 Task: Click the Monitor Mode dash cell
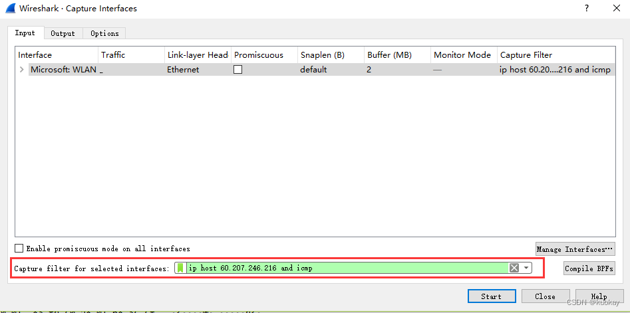click(x=438, y=70)
